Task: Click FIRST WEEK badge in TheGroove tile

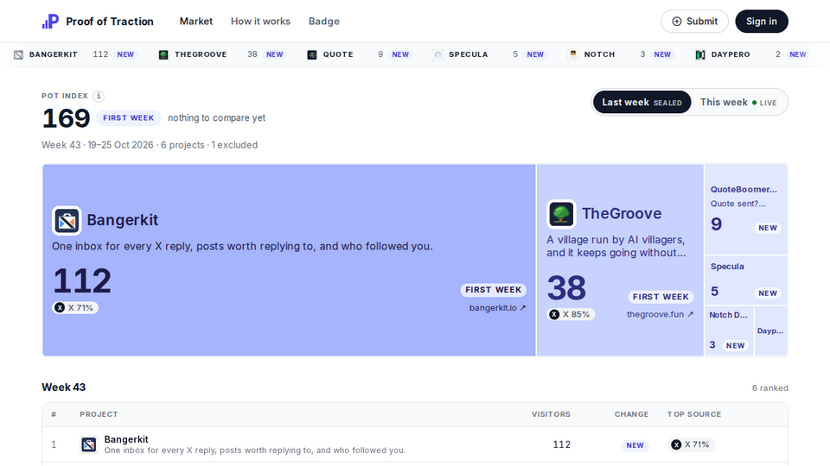Action: pos(661,297)
